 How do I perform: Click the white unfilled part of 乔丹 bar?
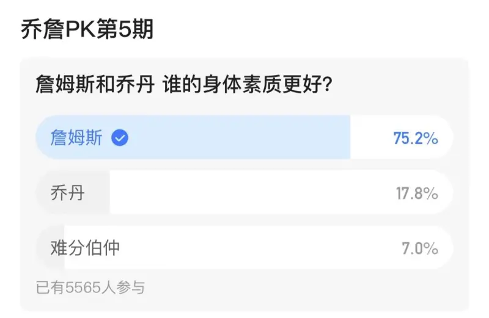pyautogui.click(x=282, y=192)
